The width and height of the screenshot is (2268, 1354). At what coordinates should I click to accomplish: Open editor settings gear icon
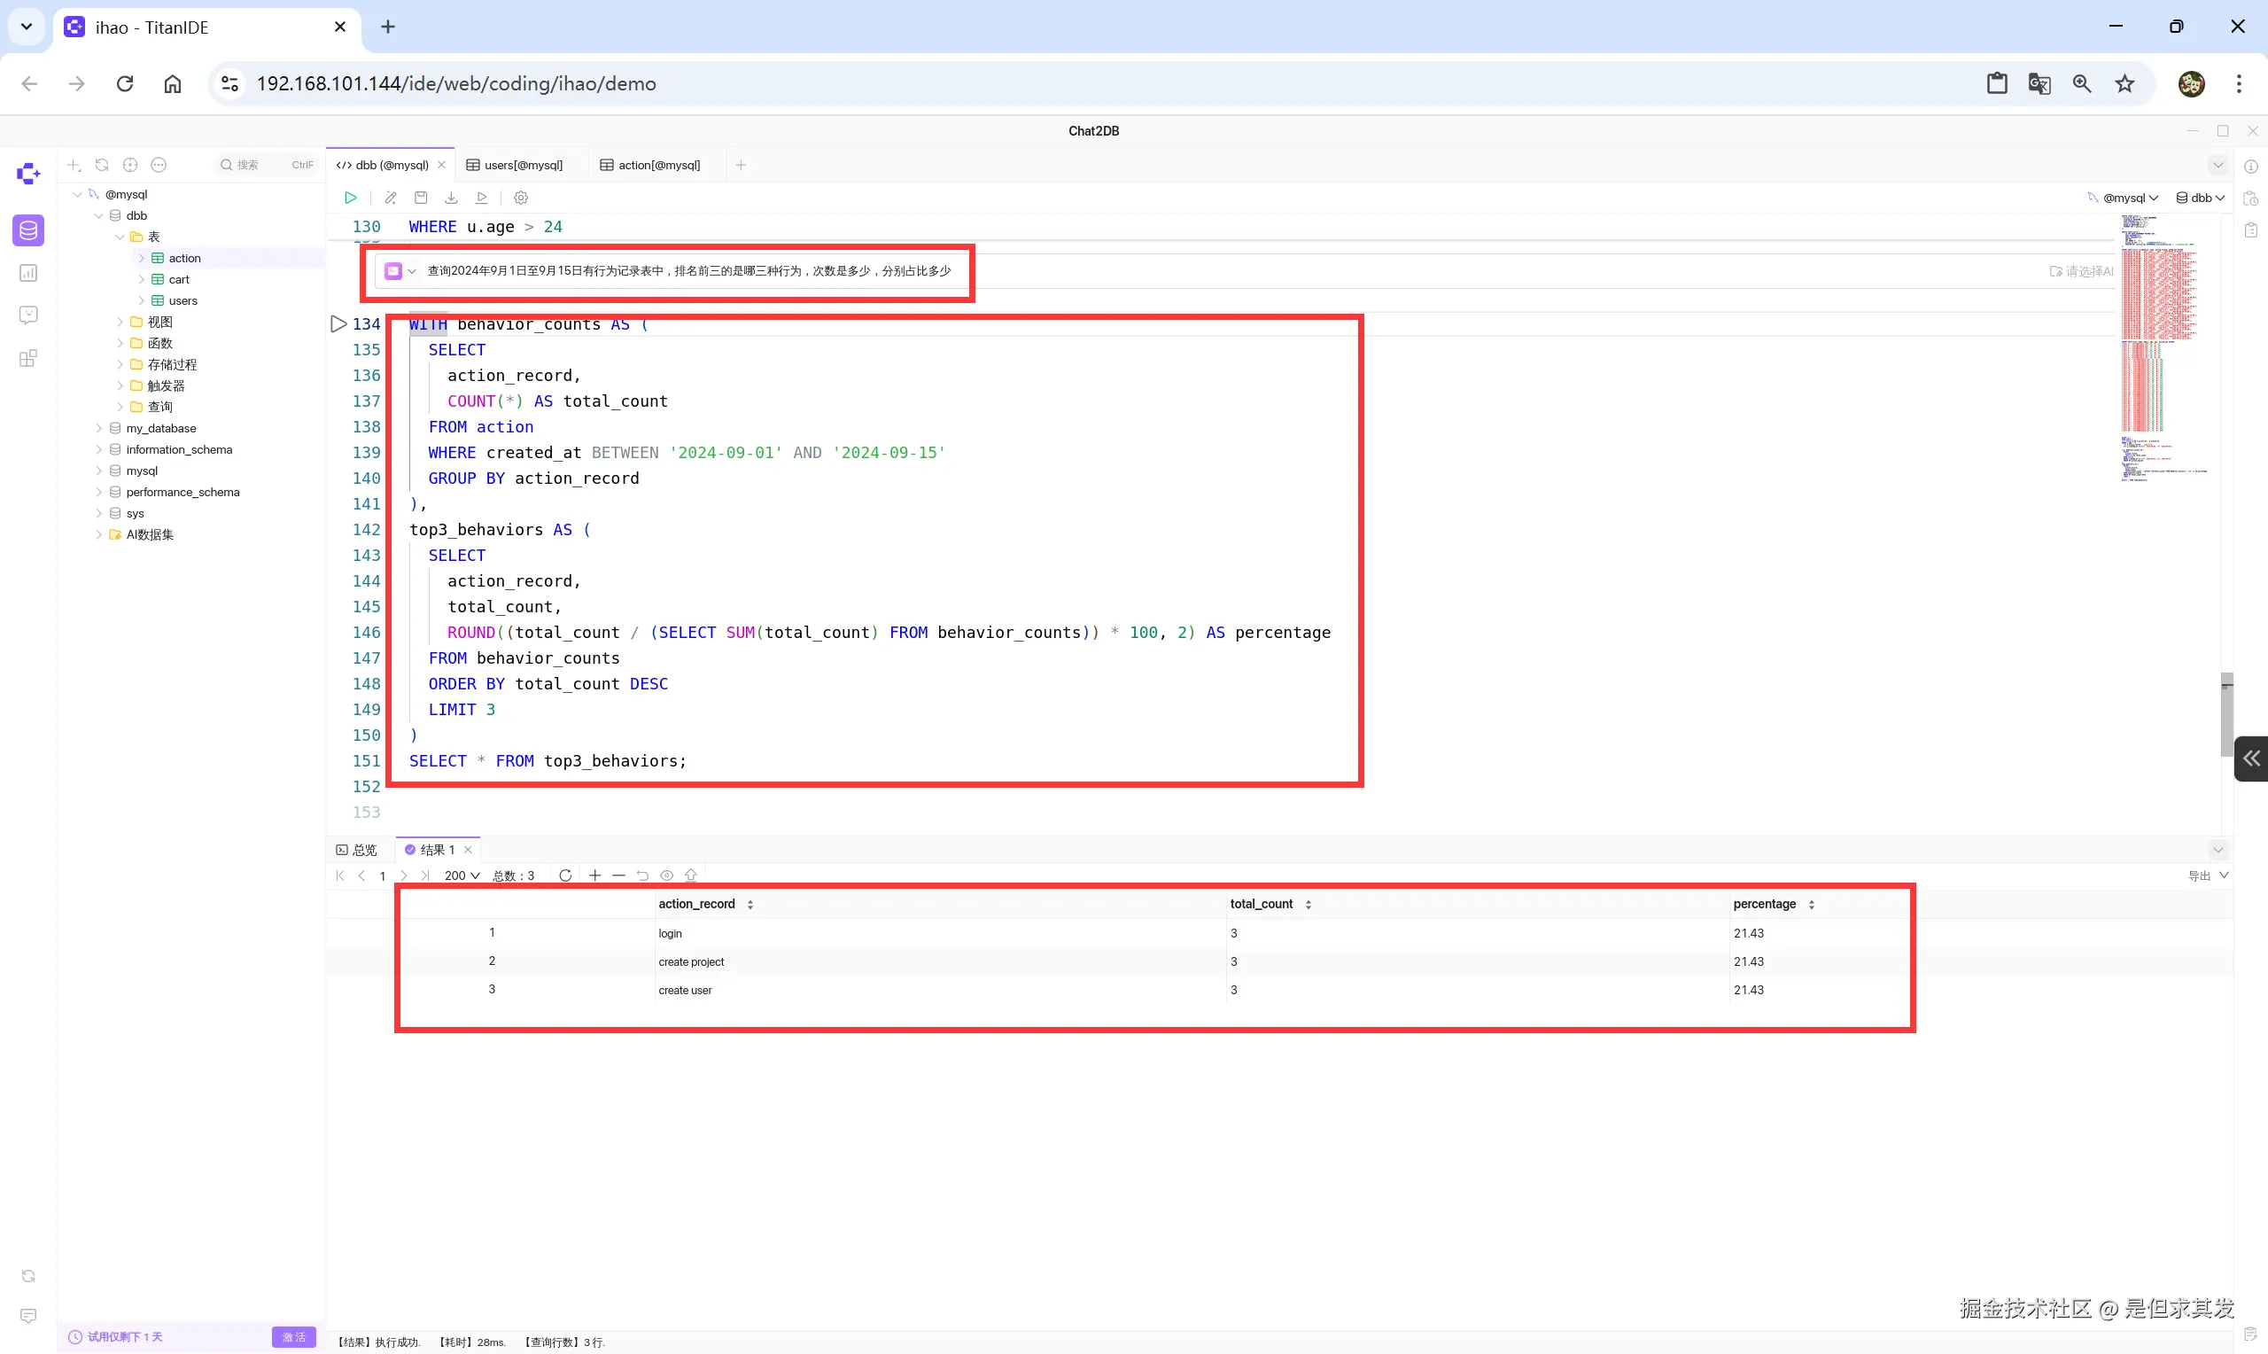521,198
